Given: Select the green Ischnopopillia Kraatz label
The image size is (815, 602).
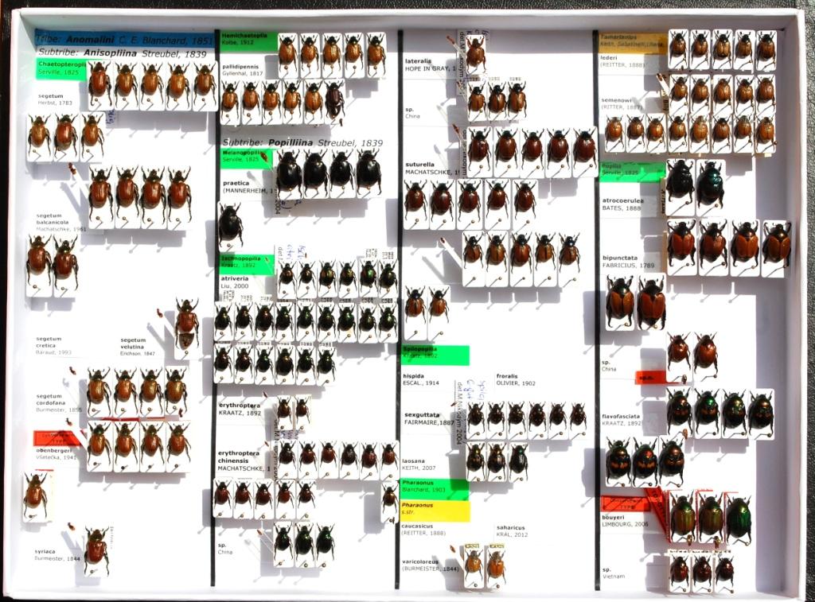Looking at the screenshot, I should (x=247, y=264).
